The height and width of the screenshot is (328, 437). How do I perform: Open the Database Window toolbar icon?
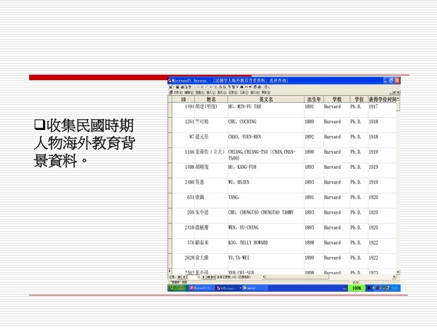point(256,87)
